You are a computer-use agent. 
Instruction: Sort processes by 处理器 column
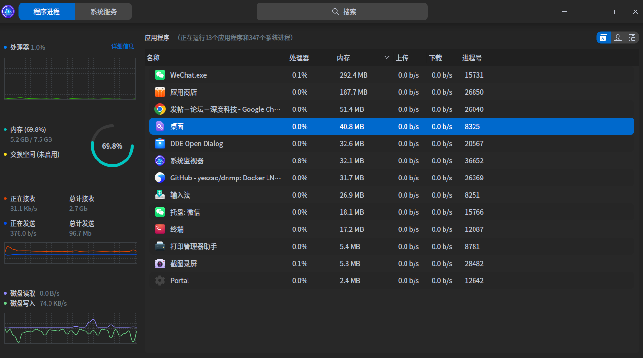click(299, 58)
